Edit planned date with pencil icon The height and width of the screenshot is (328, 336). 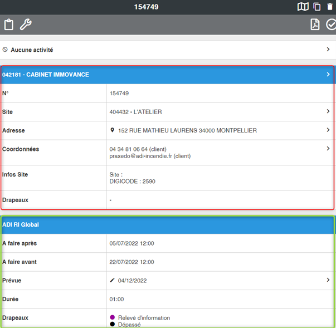click(x=112, y=280)
